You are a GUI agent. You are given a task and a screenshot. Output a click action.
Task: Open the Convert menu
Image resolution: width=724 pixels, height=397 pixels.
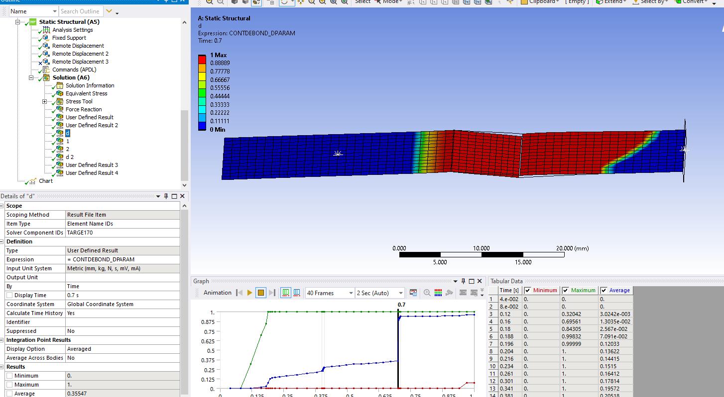tap(692, 2)
